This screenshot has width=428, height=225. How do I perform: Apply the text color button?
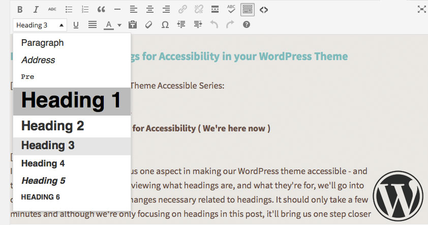pyautogui.click(x=109, y=25)
